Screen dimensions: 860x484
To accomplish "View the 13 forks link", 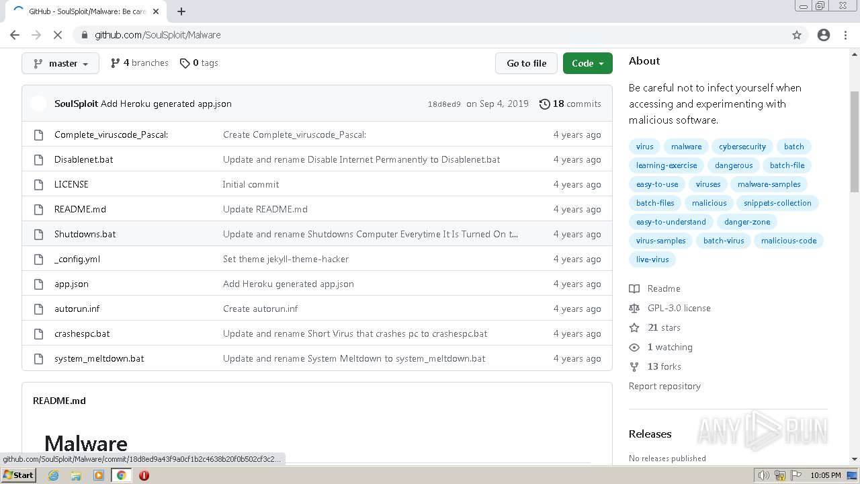I will [x=664, y=366].
